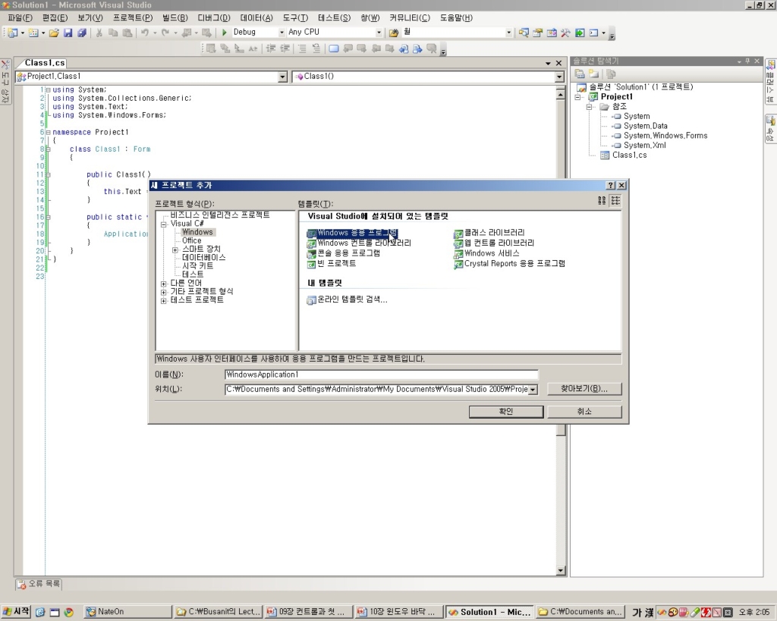Screen dimensions: 777x621
Task: Open Debug configuration dropdown
Action: coord(282,33)
